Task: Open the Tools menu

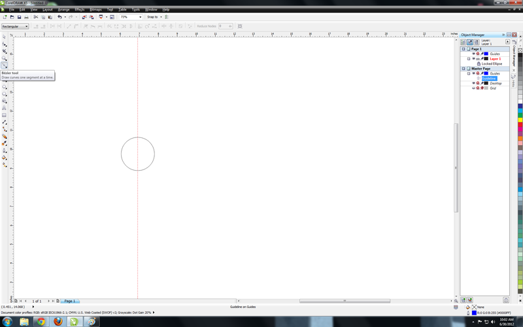Action: pyautogui.click(x=136, y=10)
